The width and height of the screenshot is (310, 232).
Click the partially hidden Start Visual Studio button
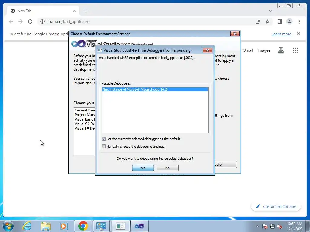(x=226, y=164)
